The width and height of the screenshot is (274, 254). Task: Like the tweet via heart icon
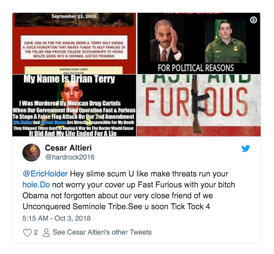tap(27, 233)
